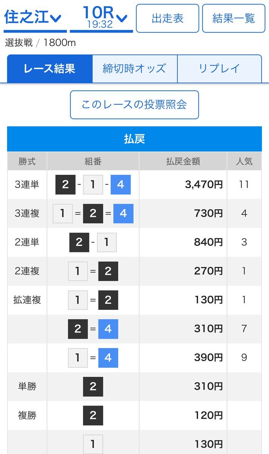This screenshot has width=269, height=454.
Task: Click black boat number 2 in 3連単 row
Action: [x=65, y=185]
